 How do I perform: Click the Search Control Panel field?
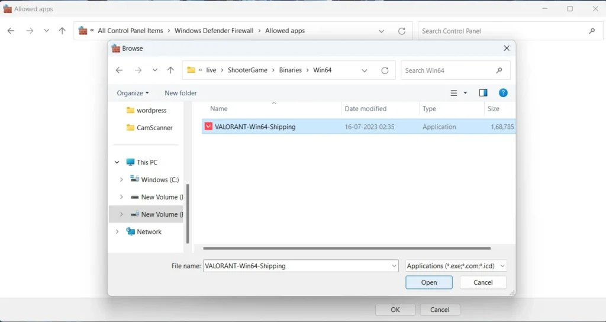(510, 31)
